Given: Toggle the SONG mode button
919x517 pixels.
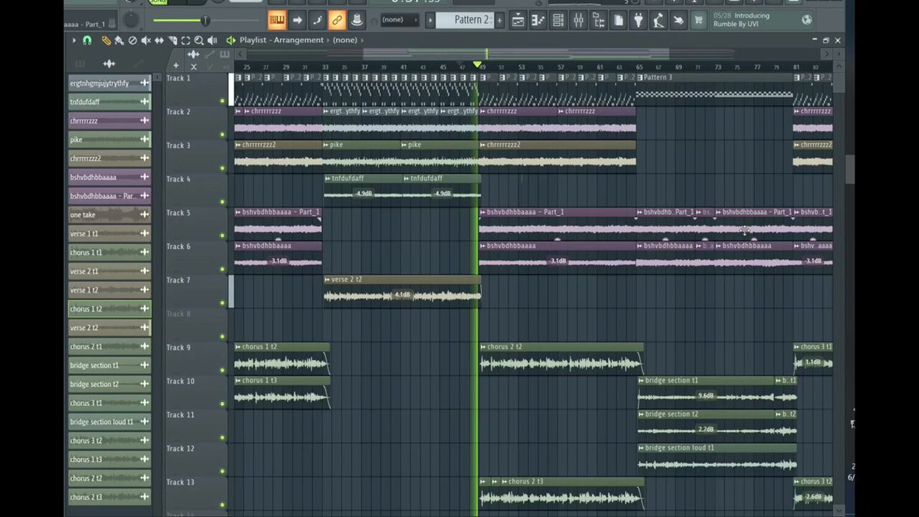Looking at the screenshot, I should point(158,2).
